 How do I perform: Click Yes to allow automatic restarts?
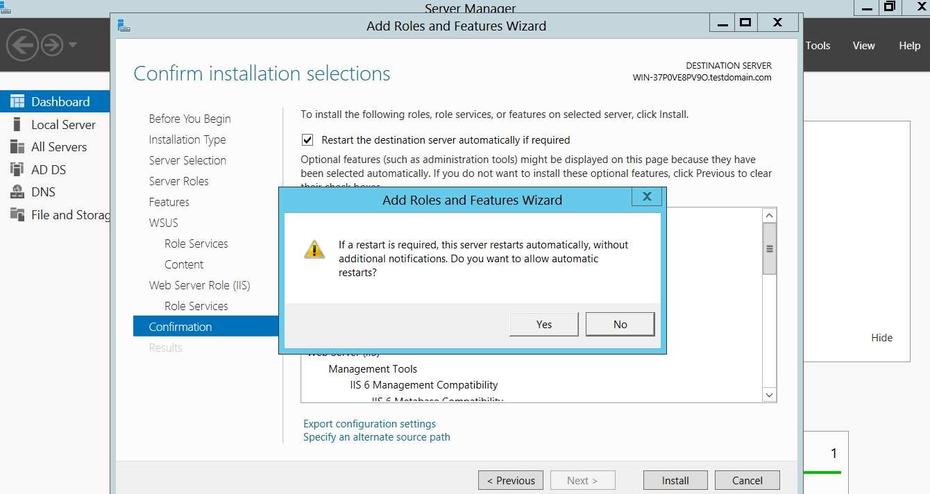544,324
